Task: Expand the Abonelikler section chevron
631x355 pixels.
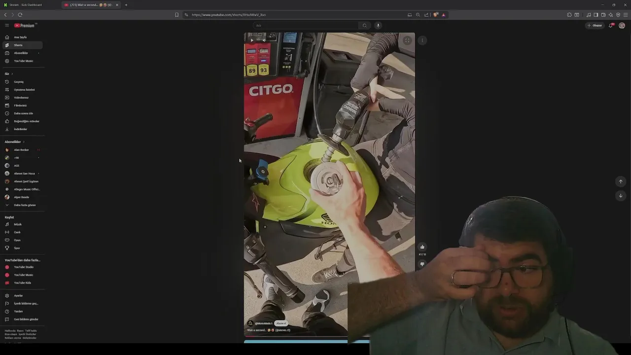Action: click(x=23, y=142)
